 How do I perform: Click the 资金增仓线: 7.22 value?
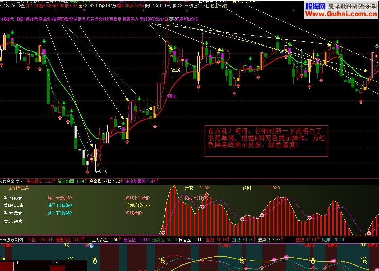[106, 181]
